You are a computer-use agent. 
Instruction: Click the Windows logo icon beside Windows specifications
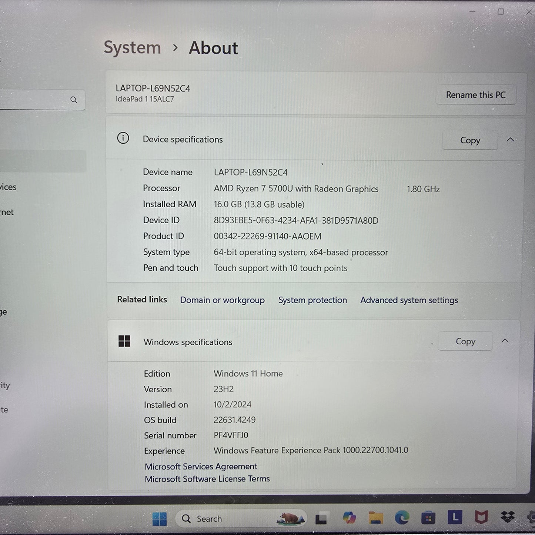pyautogui.click(x=124, y=341)
